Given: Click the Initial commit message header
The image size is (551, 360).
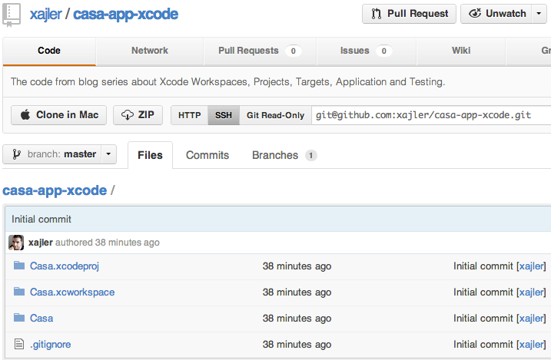Looking at the screenshot, I should pyautogui.click(x=41, y=220).
